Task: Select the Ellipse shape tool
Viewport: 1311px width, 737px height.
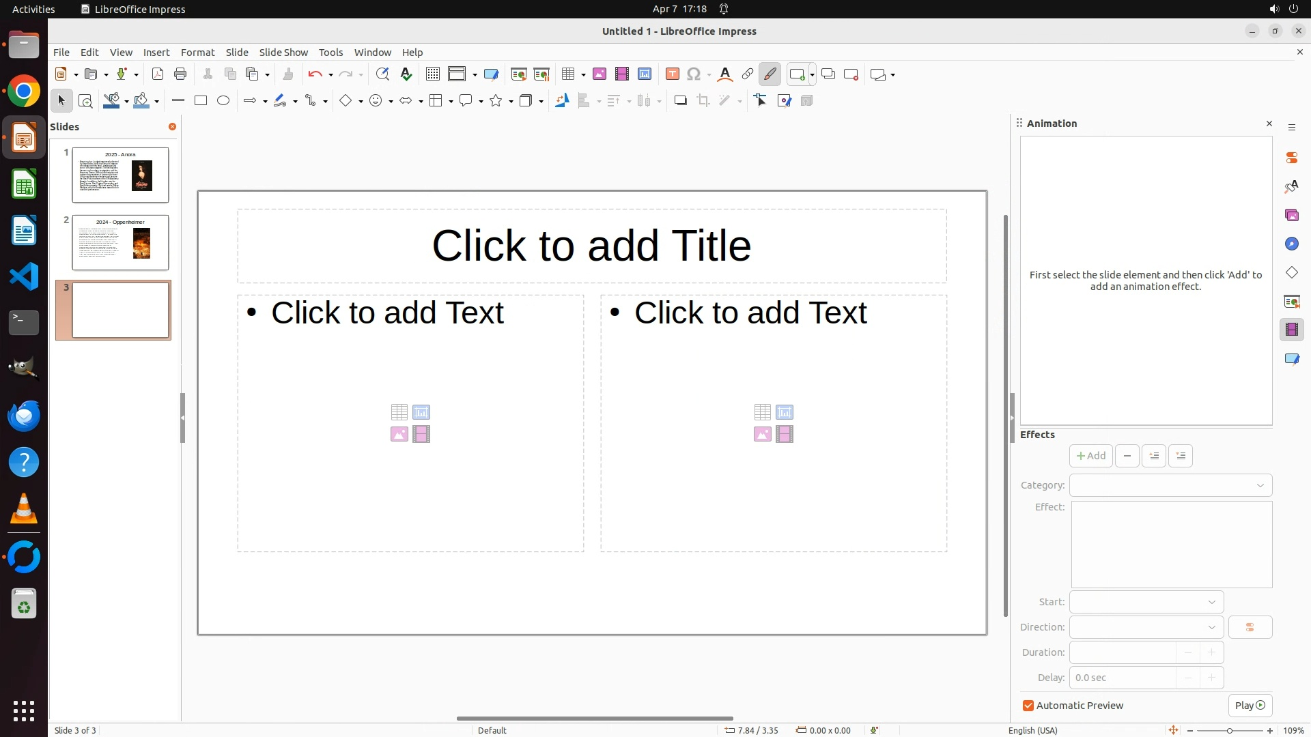Action: point(223,101)
